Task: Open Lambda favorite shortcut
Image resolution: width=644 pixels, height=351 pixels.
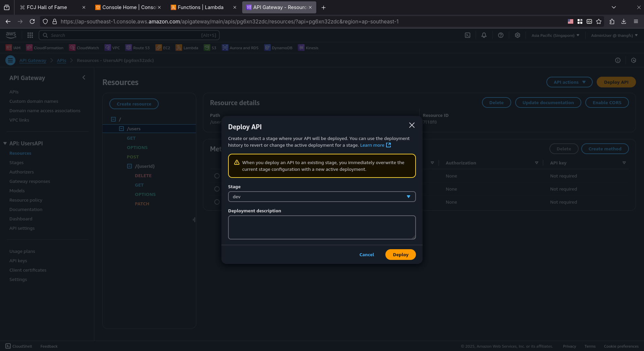Action: pos(187,48)
